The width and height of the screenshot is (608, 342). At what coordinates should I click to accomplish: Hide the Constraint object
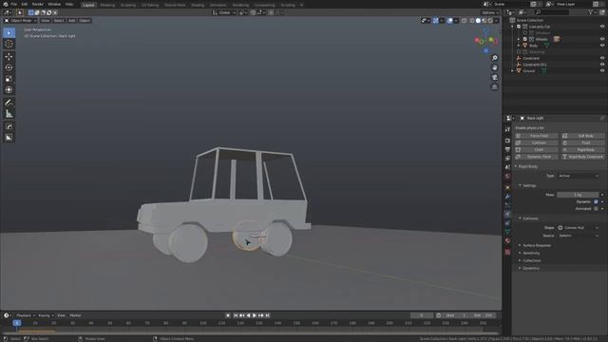[602, 58]
